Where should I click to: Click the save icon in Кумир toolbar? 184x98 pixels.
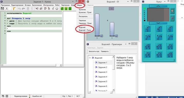point(2,9)
